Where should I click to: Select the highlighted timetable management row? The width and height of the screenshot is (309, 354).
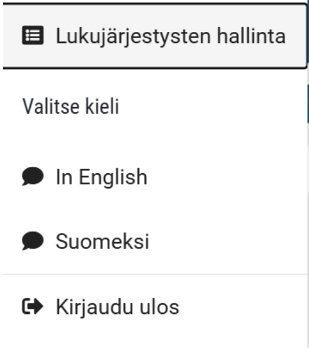pyautogui.click(x=155, y=36)
